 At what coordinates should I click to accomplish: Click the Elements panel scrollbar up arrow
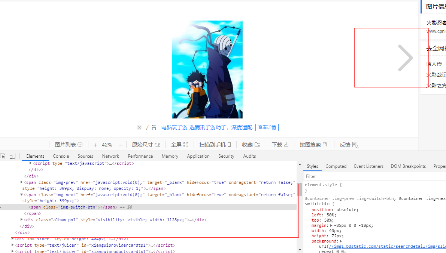(x=300, y=164)
